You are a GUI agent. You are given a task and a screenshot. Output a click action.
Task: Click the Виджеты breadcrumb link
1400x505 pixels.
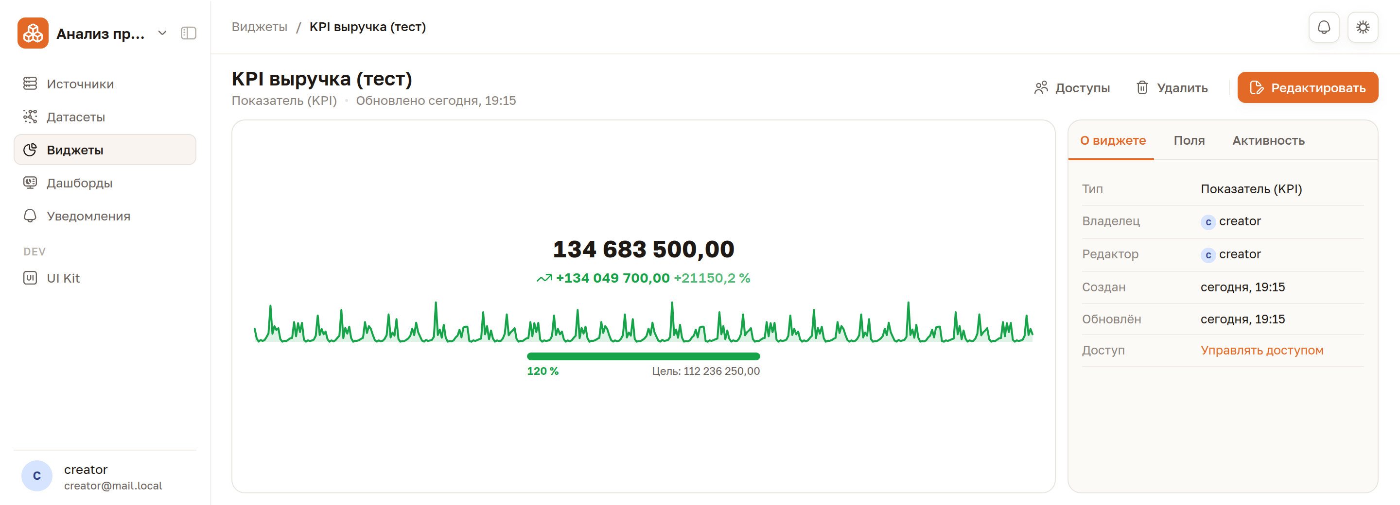pos(259,27)
